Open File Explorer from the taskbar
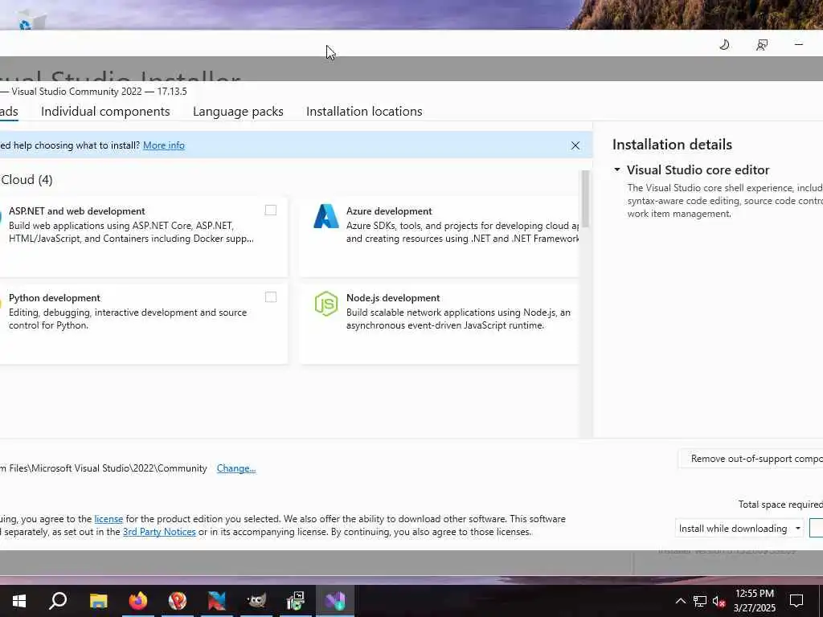Image resolution: width=823 pixels, height=617 pixels. (x=98, y=601)
